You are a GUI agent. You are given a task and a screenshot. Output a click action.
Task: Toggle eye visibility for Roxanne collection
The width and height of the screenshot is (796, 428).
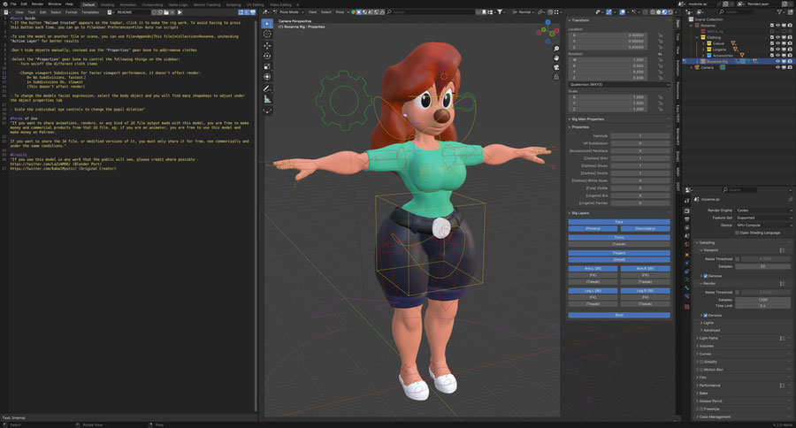[x=777, y=26]
